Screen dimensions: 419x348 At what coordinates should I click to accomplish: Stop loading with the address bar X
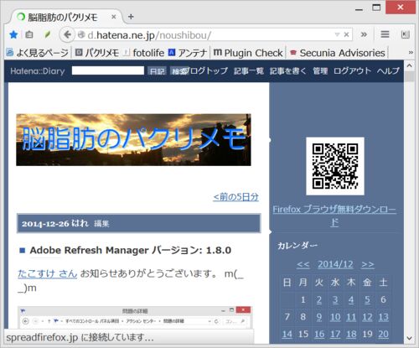(346, 34)
